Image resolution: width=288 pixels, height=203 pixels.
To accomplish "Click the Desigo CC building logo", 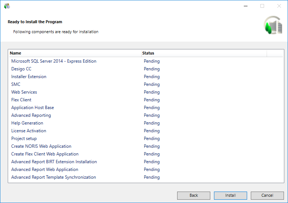I will point(273,26).
